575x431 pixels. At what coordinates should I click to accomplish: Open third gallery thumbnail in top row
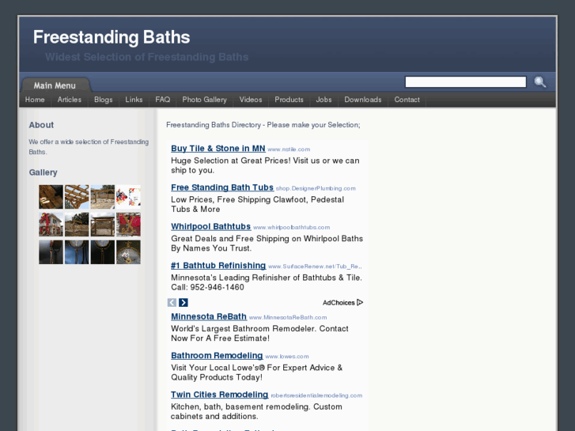pyautogui.click(x=103, y=197)
